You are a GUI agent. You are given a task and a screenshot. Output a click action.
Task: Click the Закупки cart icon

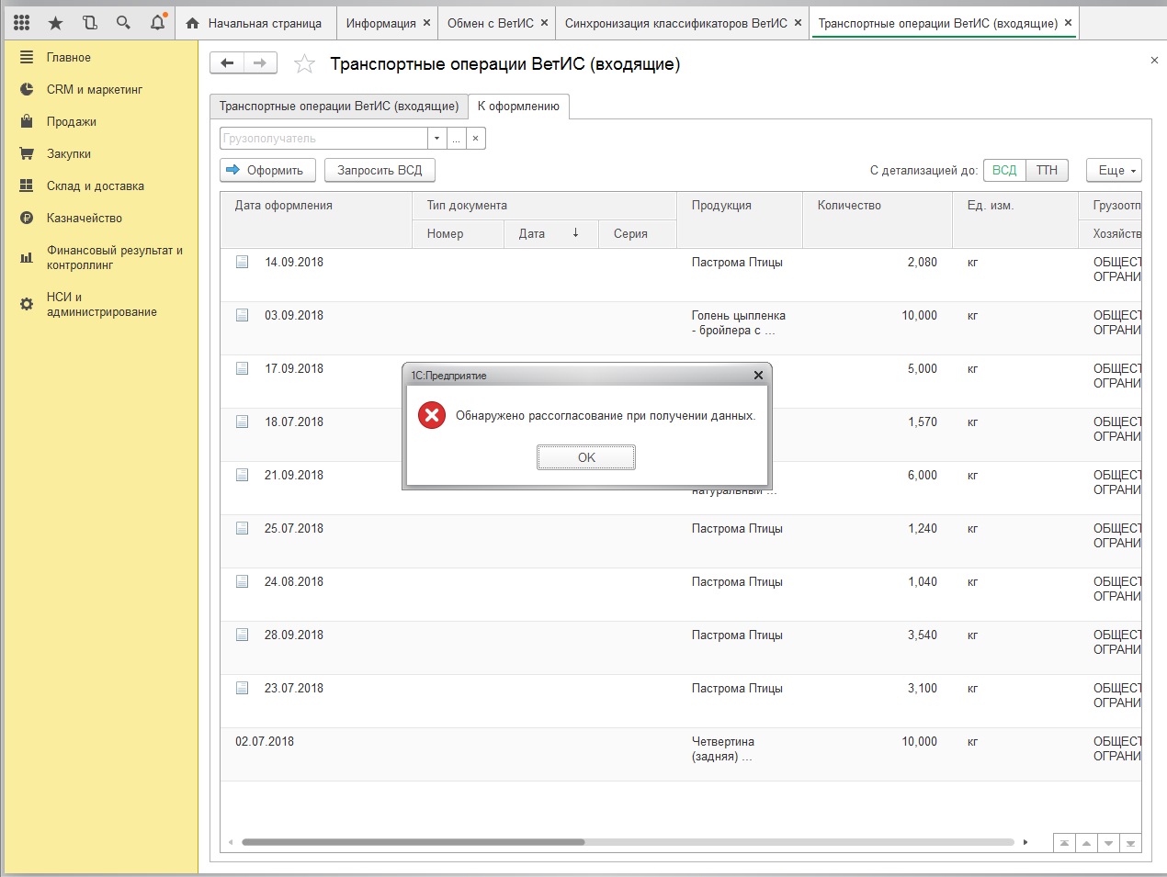27,153
